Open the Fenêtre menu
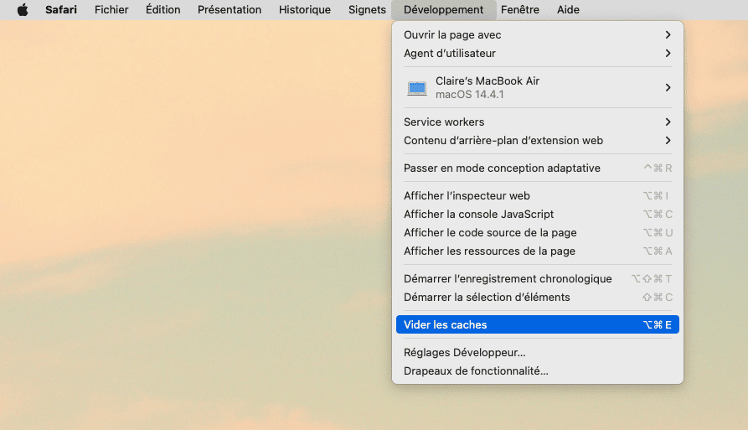748x430 pixels. point(520,9)
